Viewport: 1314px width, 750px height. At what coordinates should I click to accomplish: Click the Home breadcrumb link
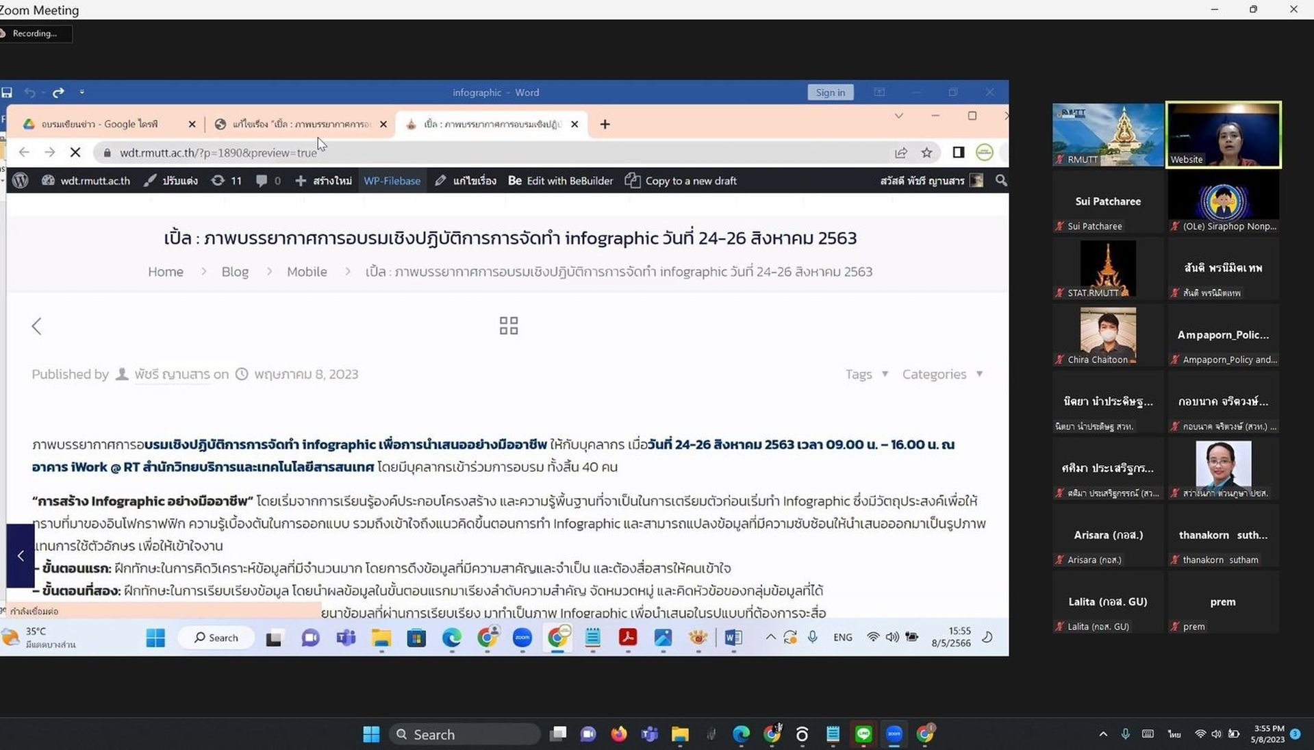point(166,272)
